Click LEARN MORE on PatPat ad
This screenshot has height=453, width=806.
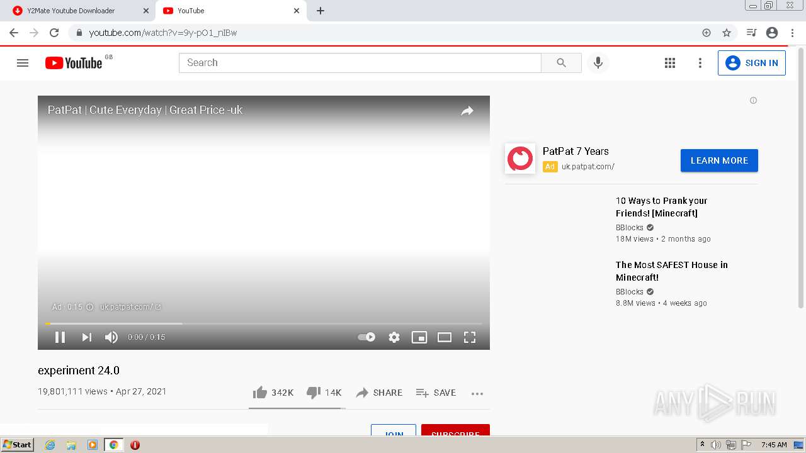tap(719, 160)
